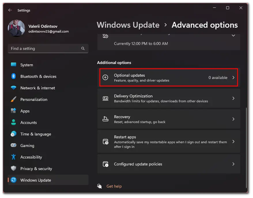This screenshot has width=253, height=198.
Task: Open Restart apps setting
Action: pyautogui.click(x=169, y=142)
